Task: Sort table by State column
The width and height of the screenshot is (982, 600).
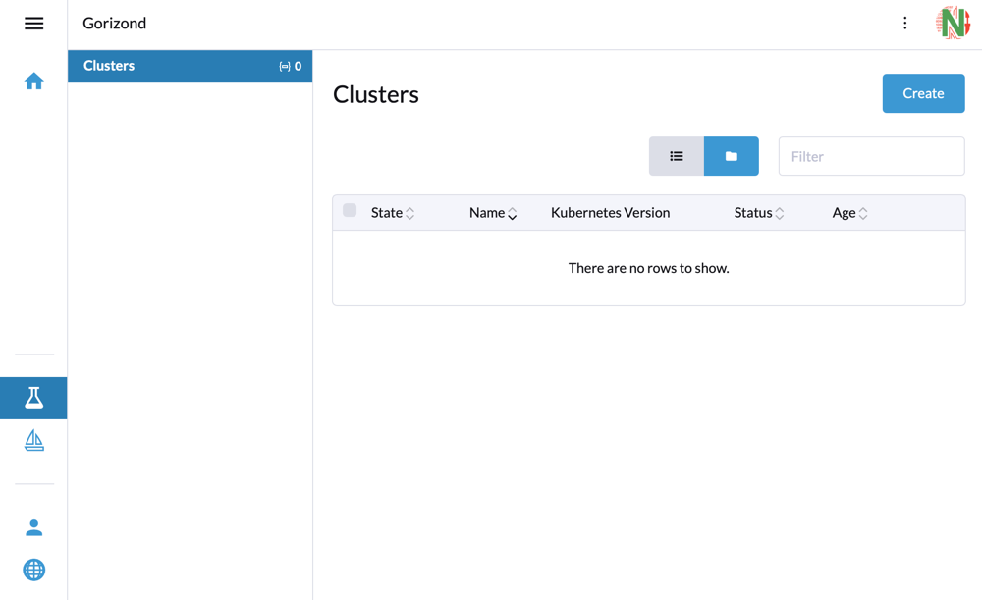Action: point(393,213)
